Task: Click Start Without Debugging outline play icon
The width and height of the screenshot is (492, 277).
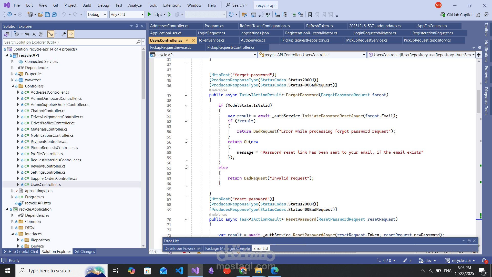Action: (x=169, y=15)
